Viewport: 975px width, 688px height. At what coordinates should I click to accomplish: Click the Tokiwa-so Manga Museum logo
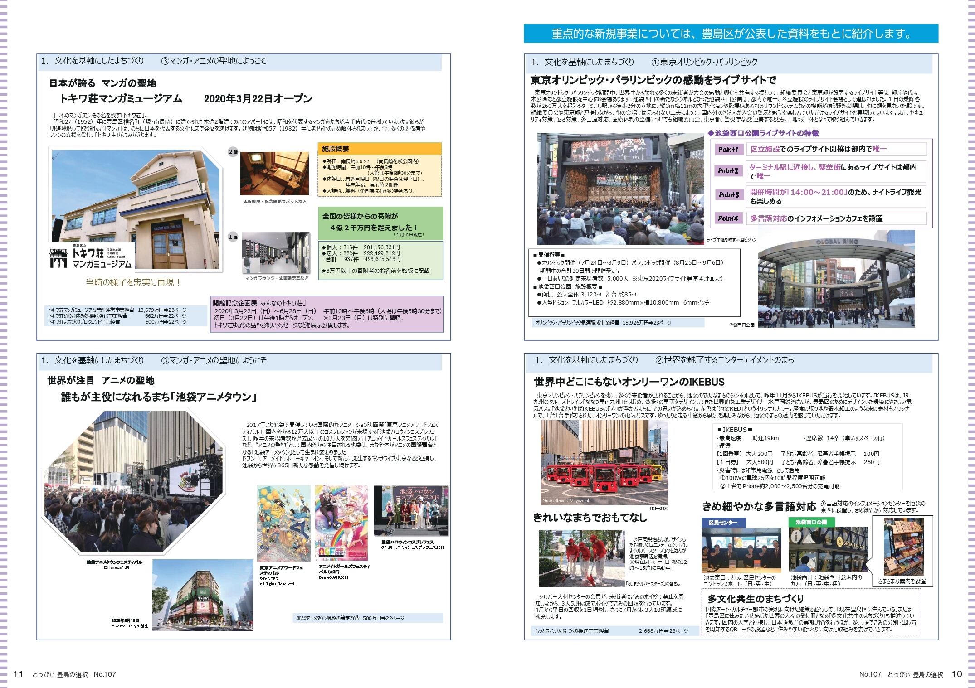coord(92,257)
